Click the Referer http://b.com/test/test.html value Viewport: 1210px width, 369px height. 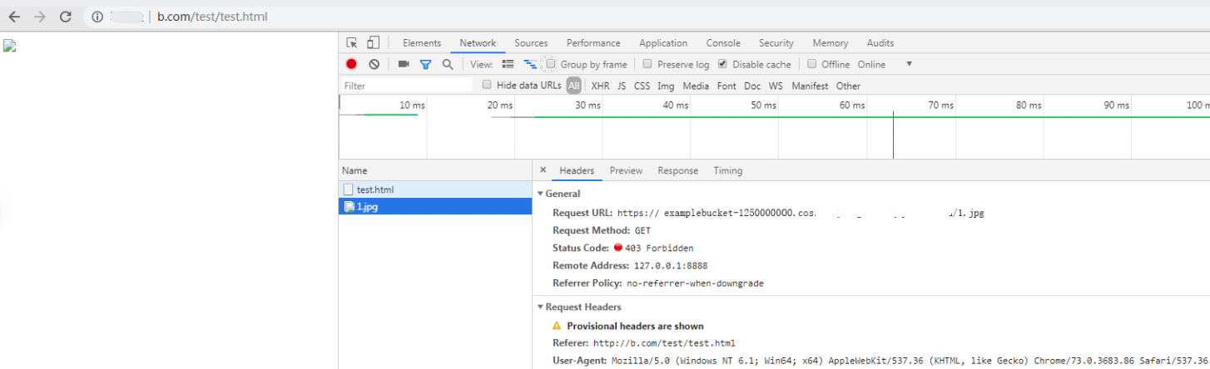pos(664,342)
